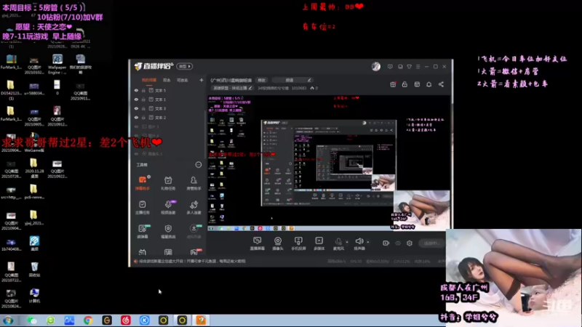Open the Wallpaper Engine desktop shortcut
Viewport: 582px width, 327px height.
pos(57,64)
